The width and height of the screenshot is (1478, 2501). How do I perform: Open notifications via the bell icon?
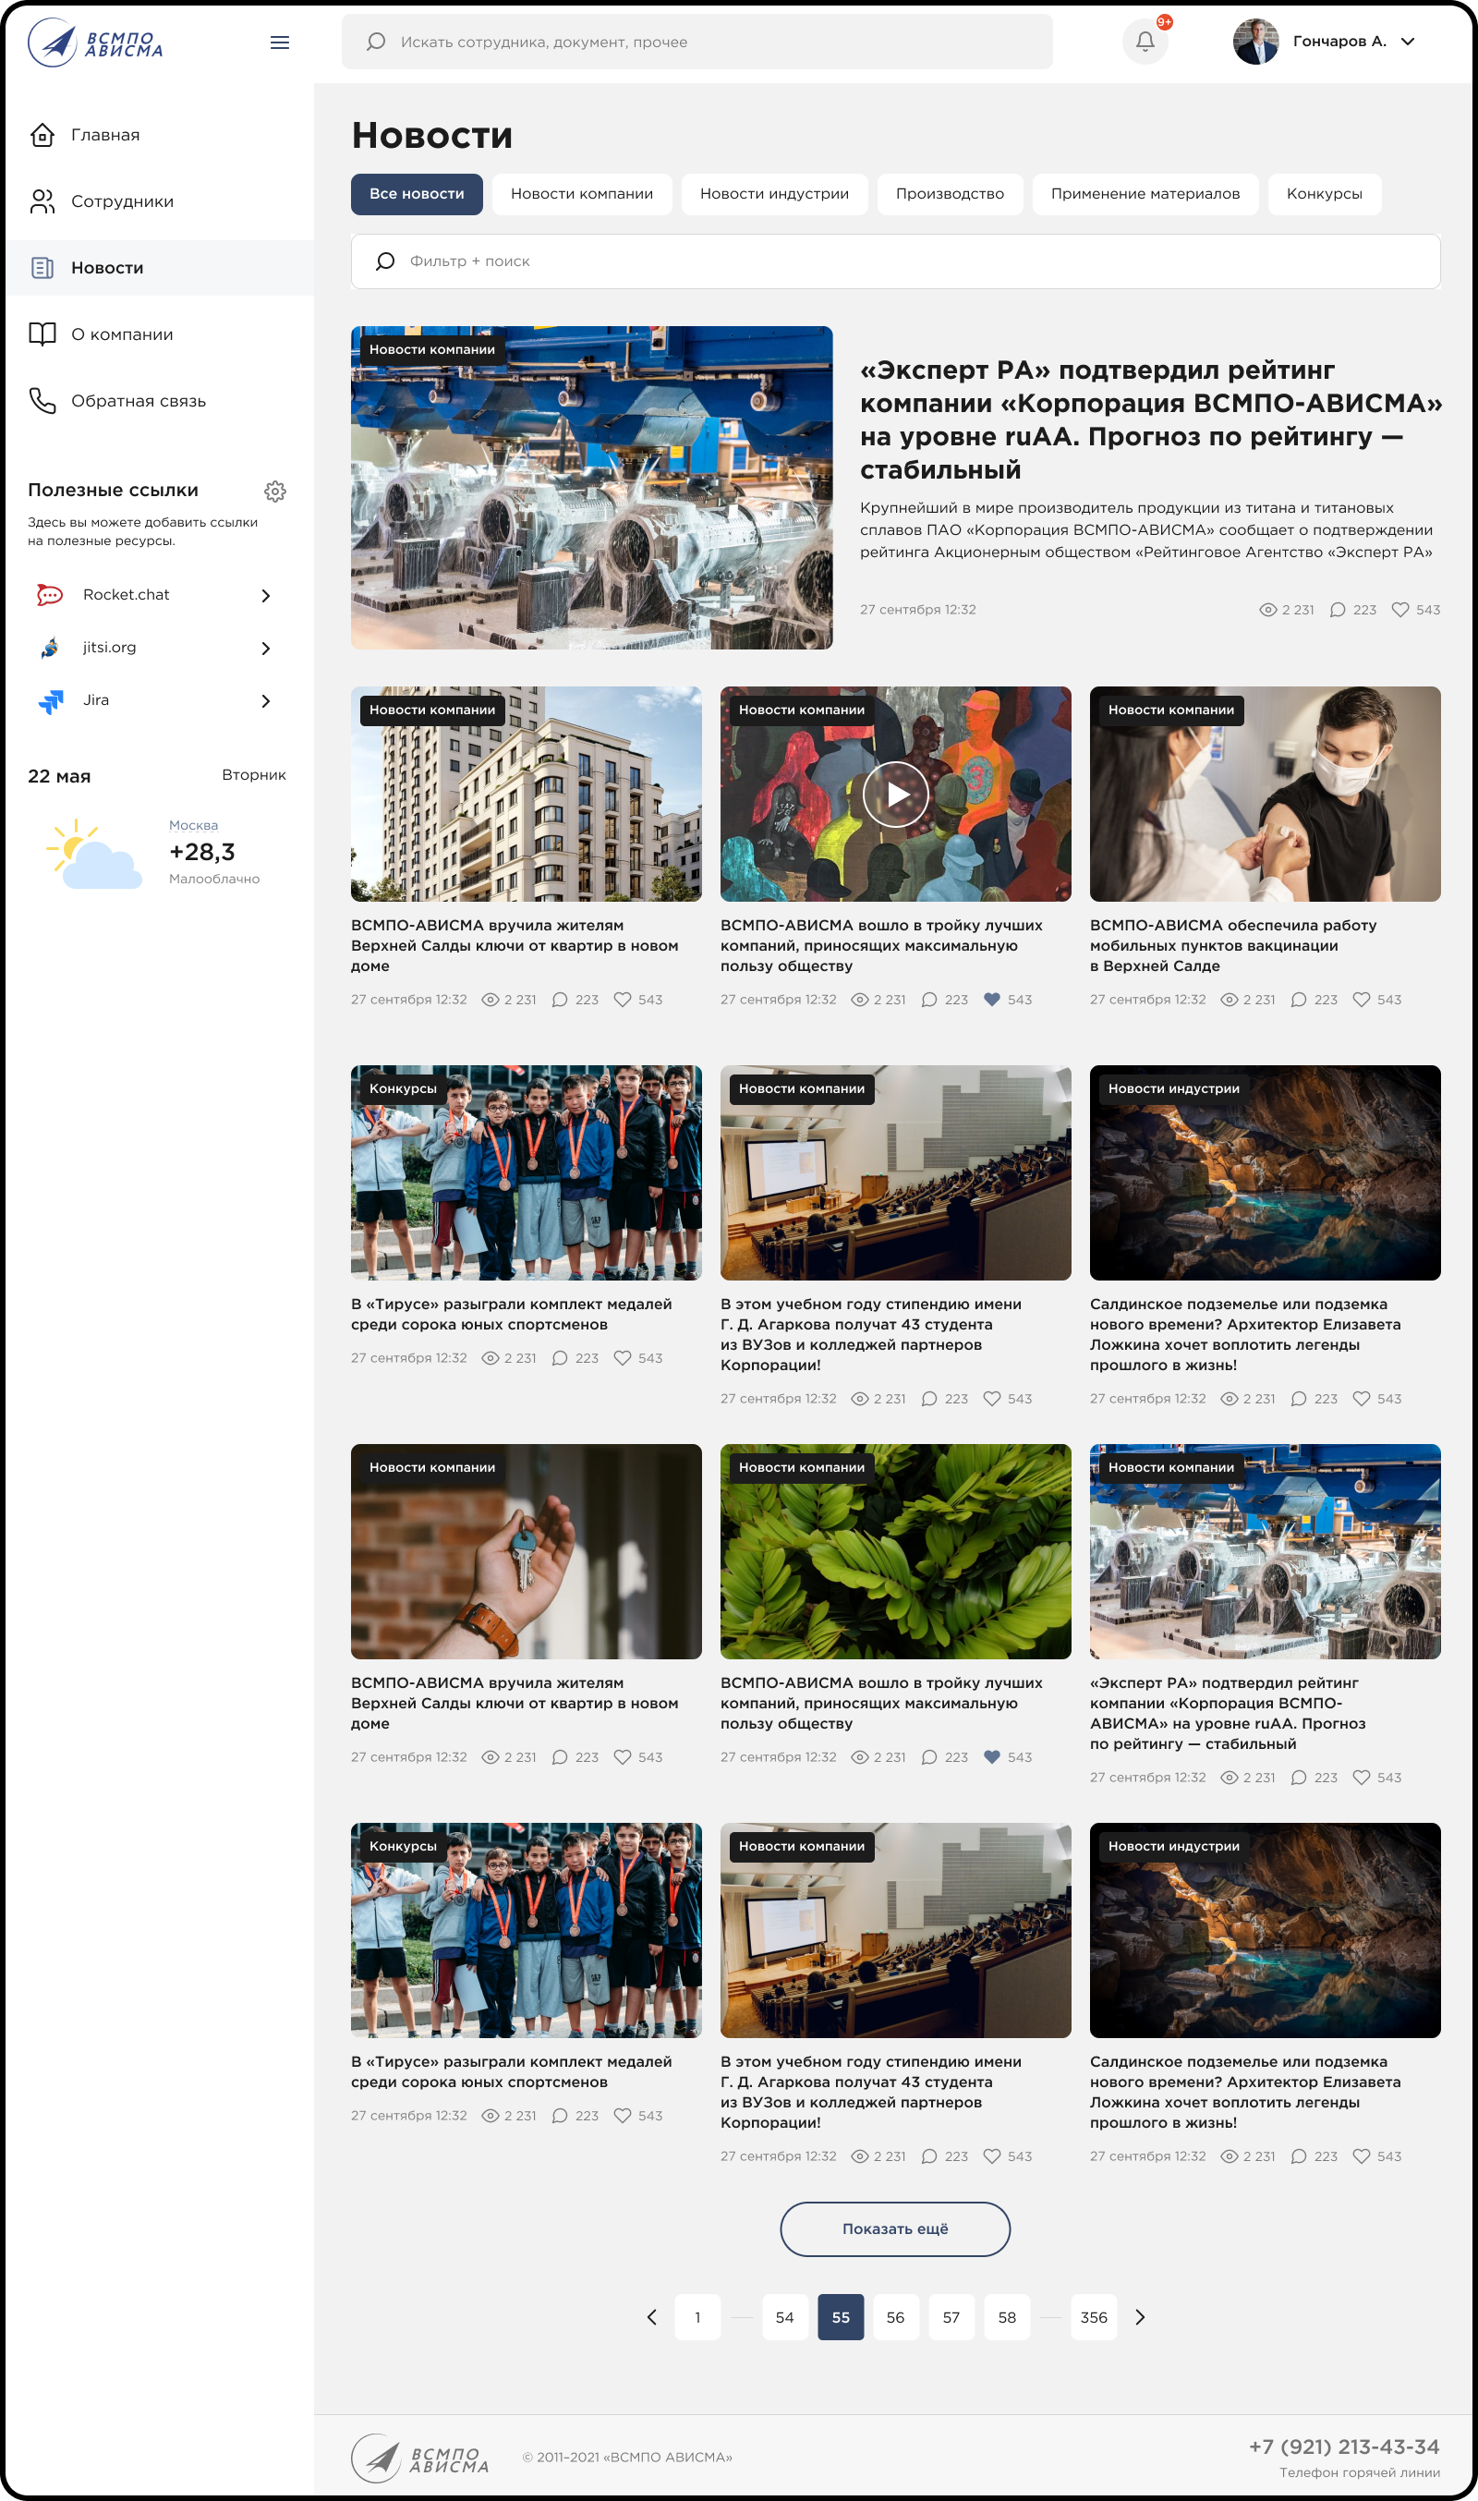coord(1145,42)
